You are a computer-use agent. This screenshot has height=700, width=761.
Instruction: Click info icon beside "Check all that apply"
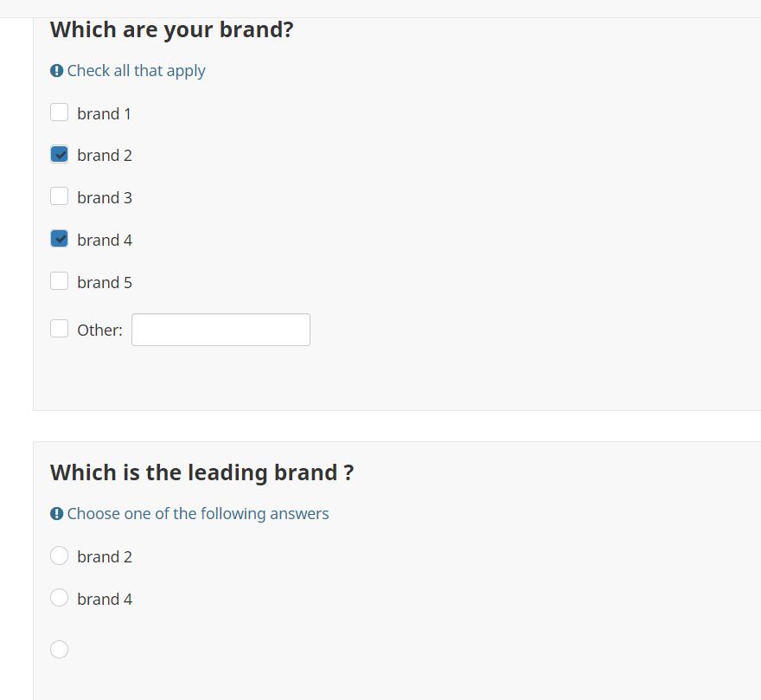[57, 71]
